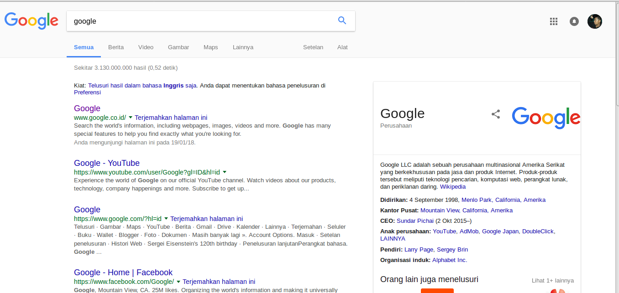The height and width of the screenshot is (293, 619).
Task: Expand the dropdown arrow beside www.google.co.id/
Action: tap(131, 118)
